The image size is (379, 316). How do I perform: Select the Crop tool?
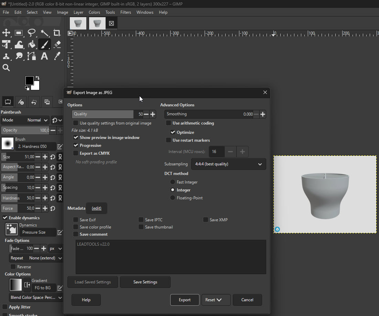pyautogui.click(x=57, y=33)
